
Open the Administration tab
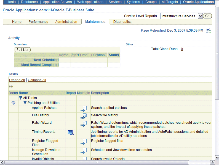[66, 22]
